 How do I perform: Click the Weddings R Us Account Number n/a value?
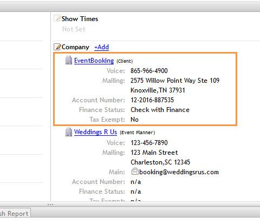135,182
